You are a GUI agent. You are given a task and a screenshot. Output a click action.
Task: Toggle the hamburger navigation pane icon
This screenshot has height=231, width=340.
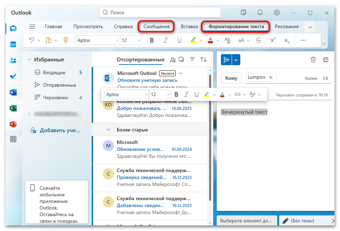(32, 27)
